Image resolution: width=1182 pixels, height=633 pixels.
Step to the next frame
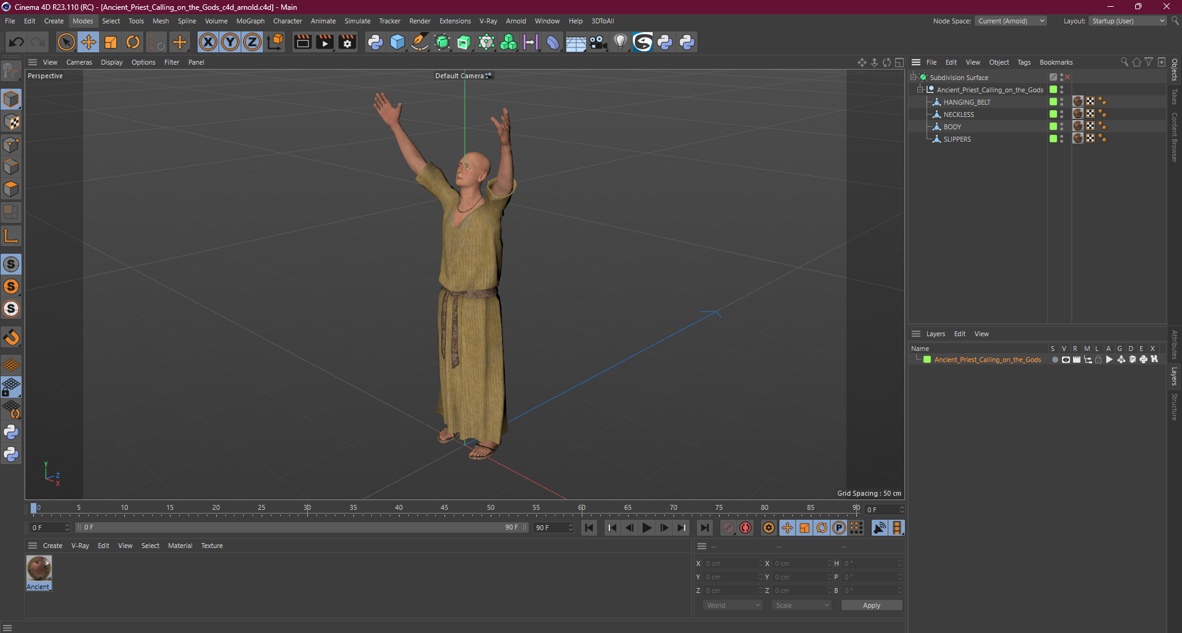coord(664,528)
